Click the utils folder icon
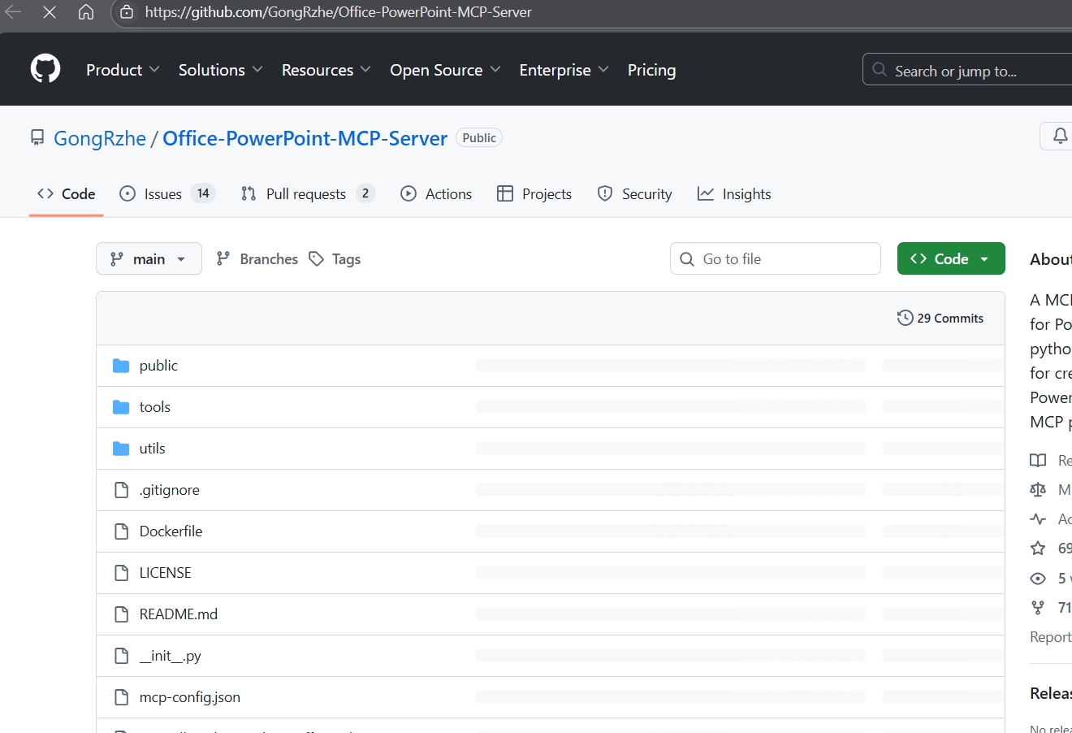Viewport: 1072px width, 733px height. pos(121,449)
